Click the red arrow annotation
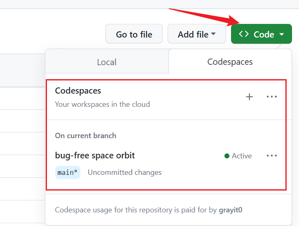 tap(202, 16)
